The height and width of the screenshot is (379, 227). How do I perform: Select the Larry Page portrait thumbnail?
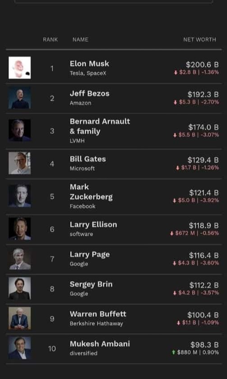pyautogui.click(x=19, y=259)
